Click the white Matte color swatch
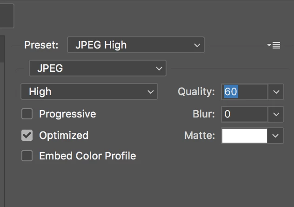This screenshot has height=207, width=294. 245,136
